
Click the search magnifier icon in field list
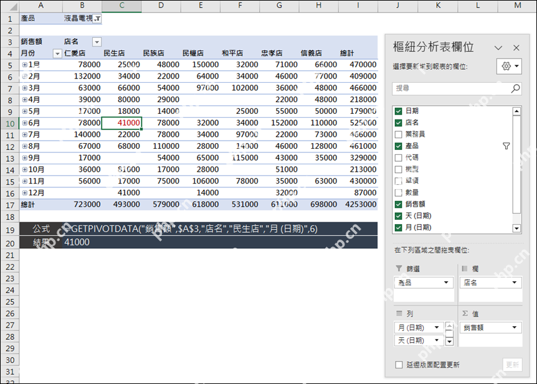pos(515,88)
